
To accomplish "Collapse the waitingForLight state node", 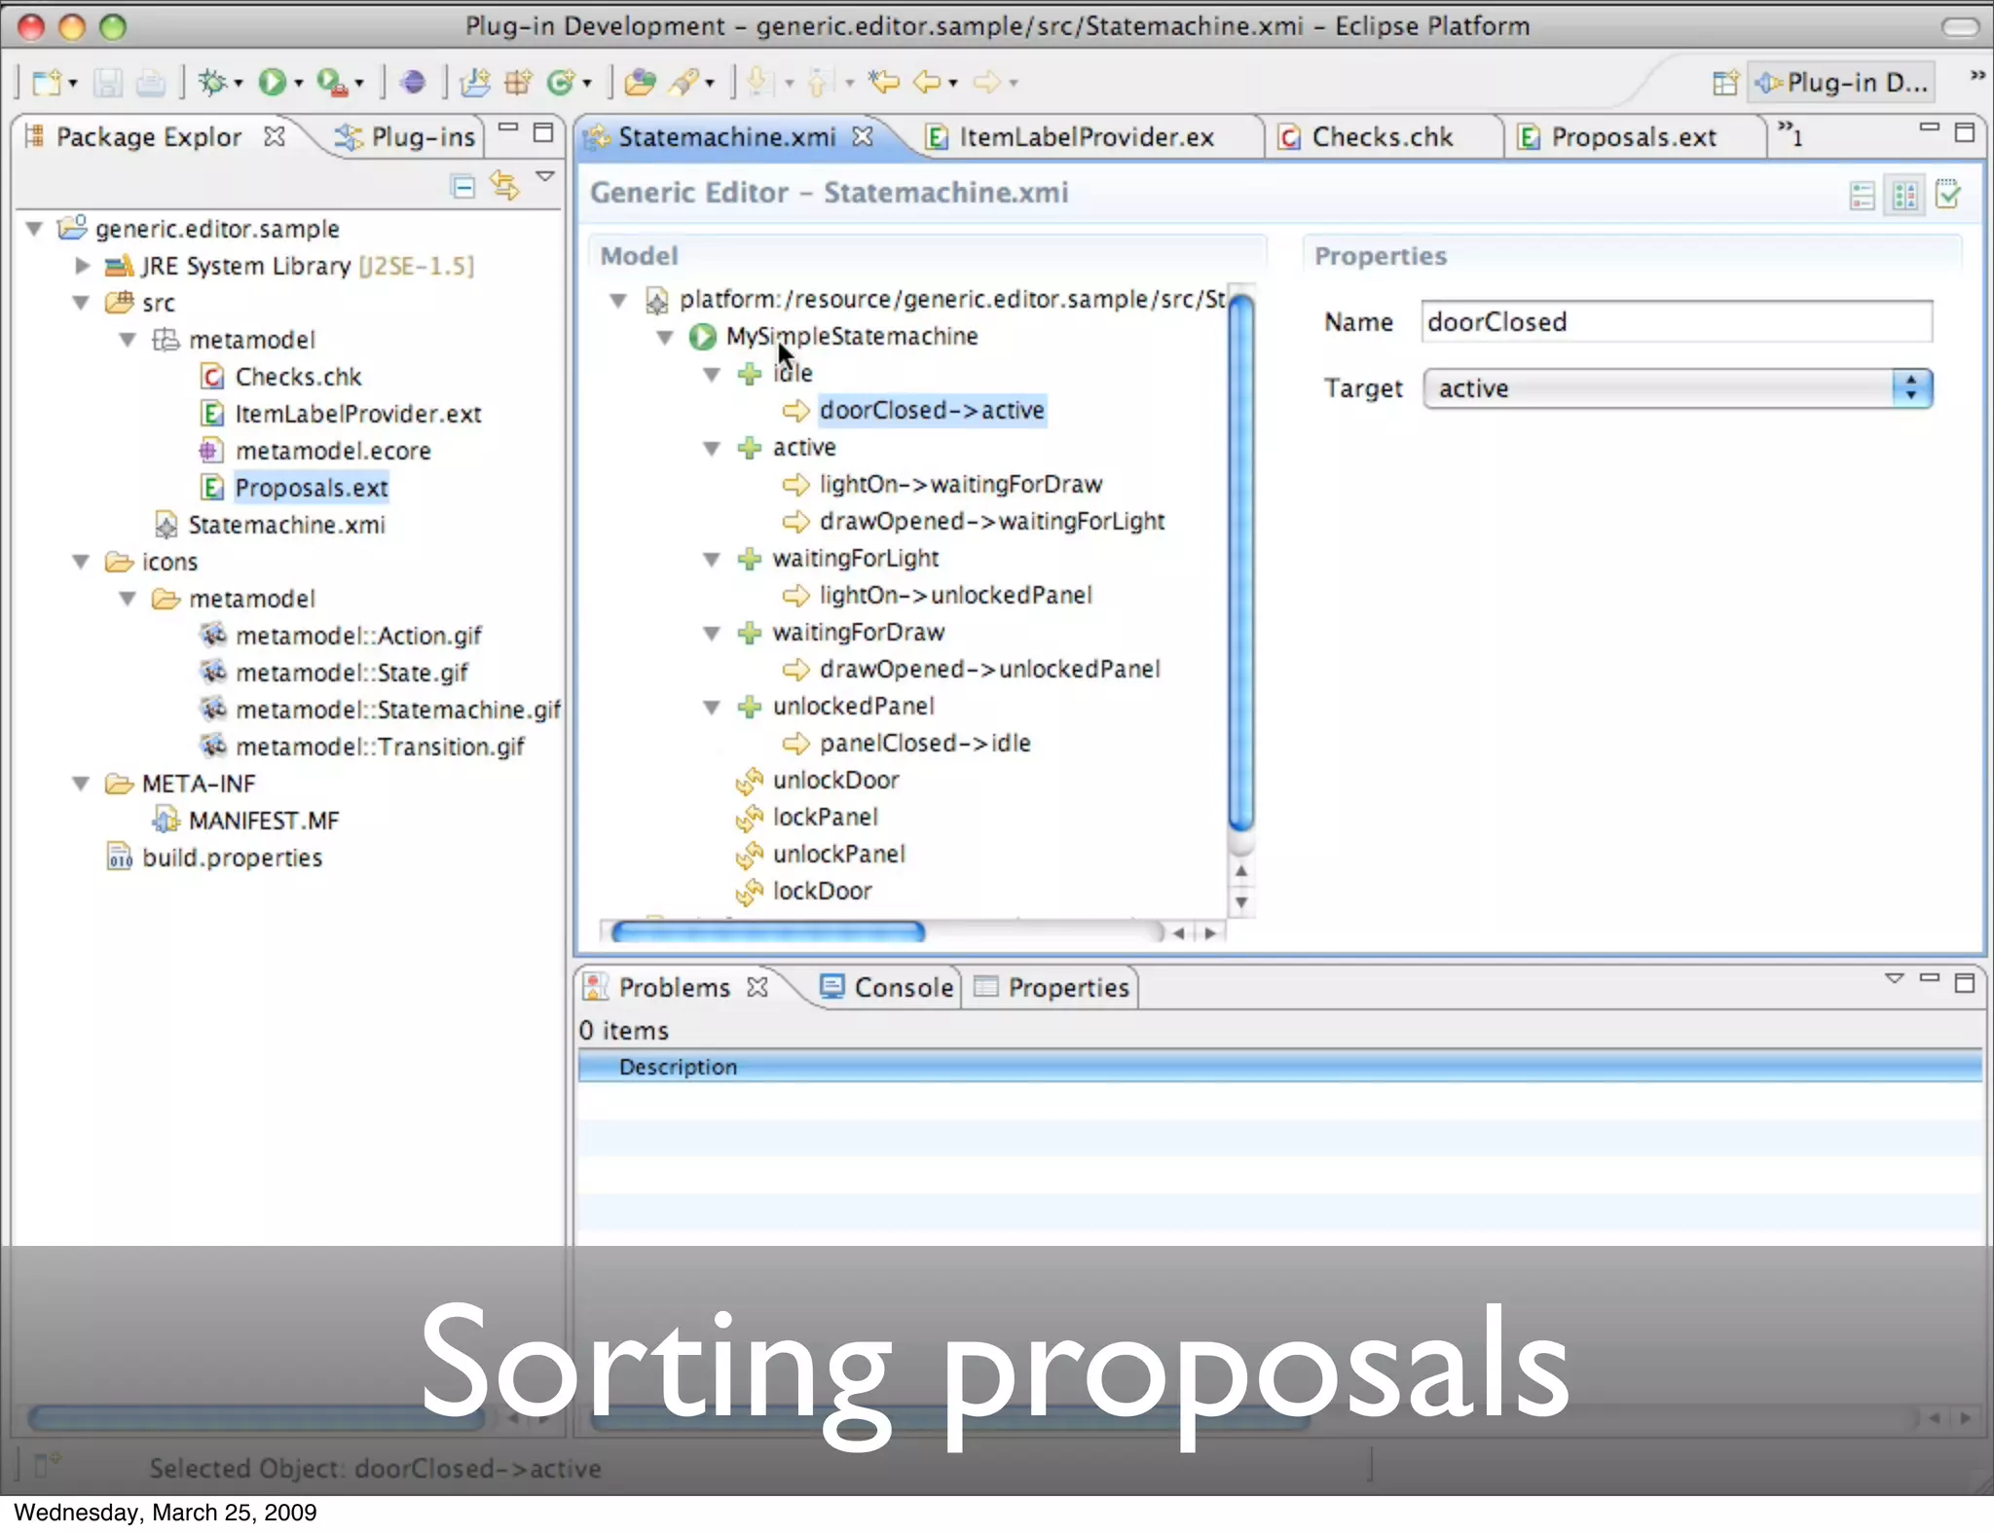I will (x=712, y=560).
